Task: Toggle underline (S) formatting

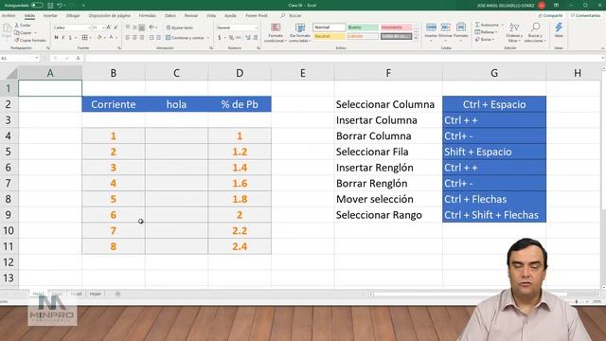Action: click(70, 38)
